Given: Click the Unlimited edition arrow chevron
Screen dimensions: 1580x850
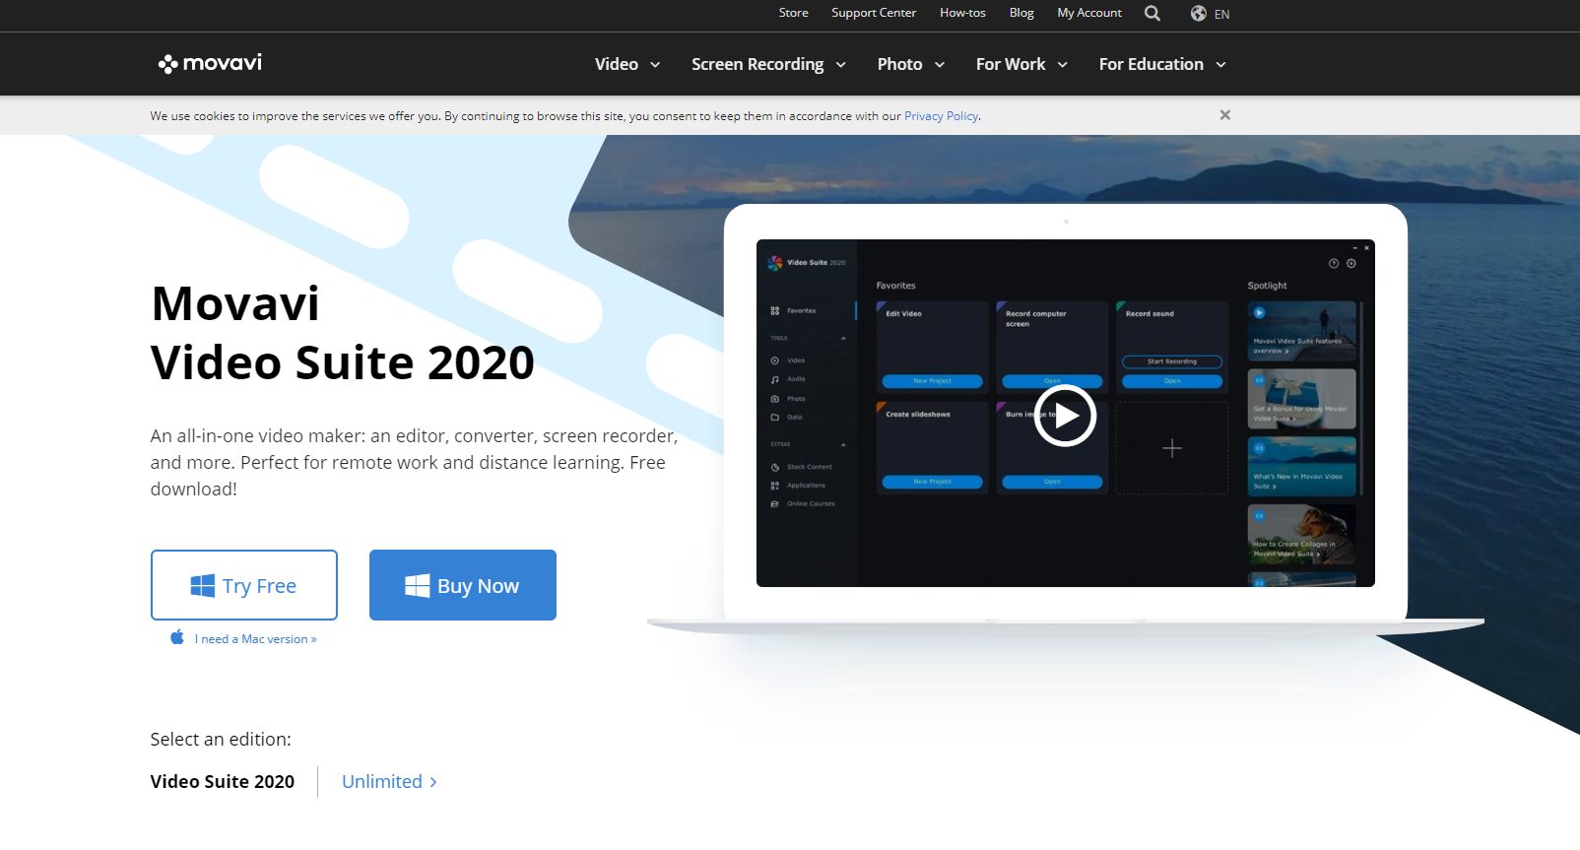Looking at the screenshot, I should (433, 782).
